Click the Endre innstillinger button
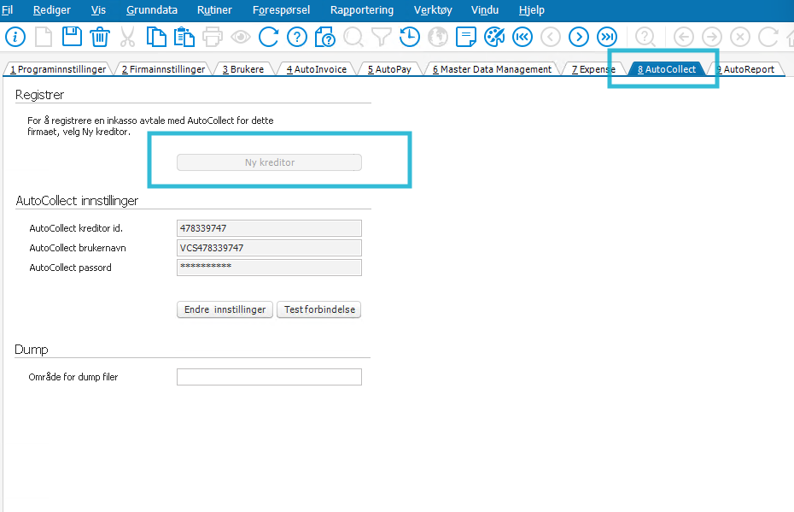 pos(225,309)
